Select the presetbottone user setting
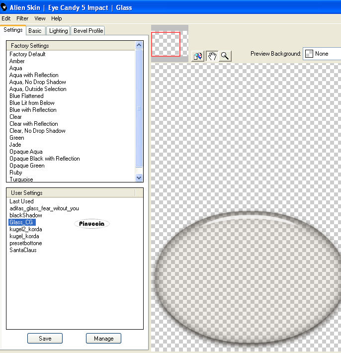 click(x=26, y=243)
